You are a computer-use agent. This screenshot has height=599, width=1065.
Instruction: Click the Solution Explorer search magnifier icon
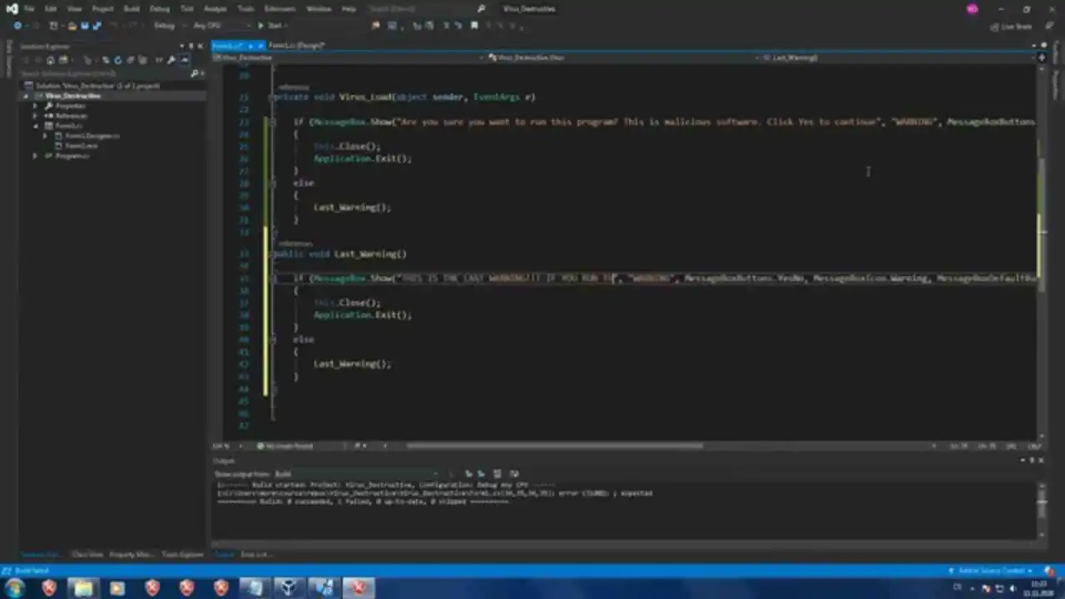195,73
